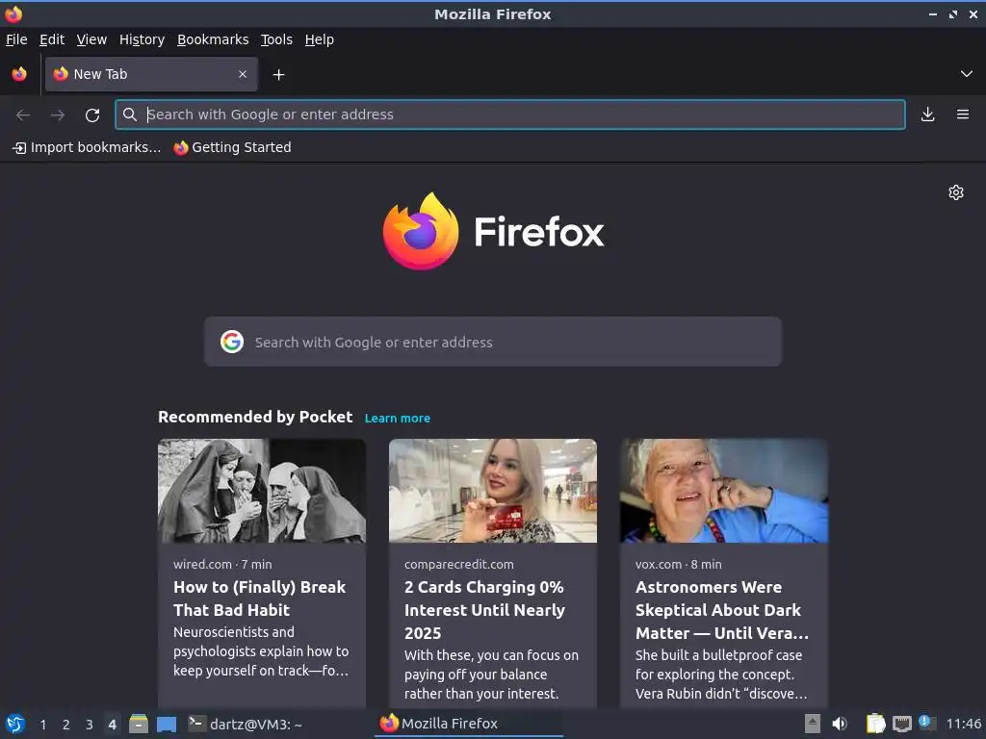
Task: Switch to workspace 4
Action: 112,725
